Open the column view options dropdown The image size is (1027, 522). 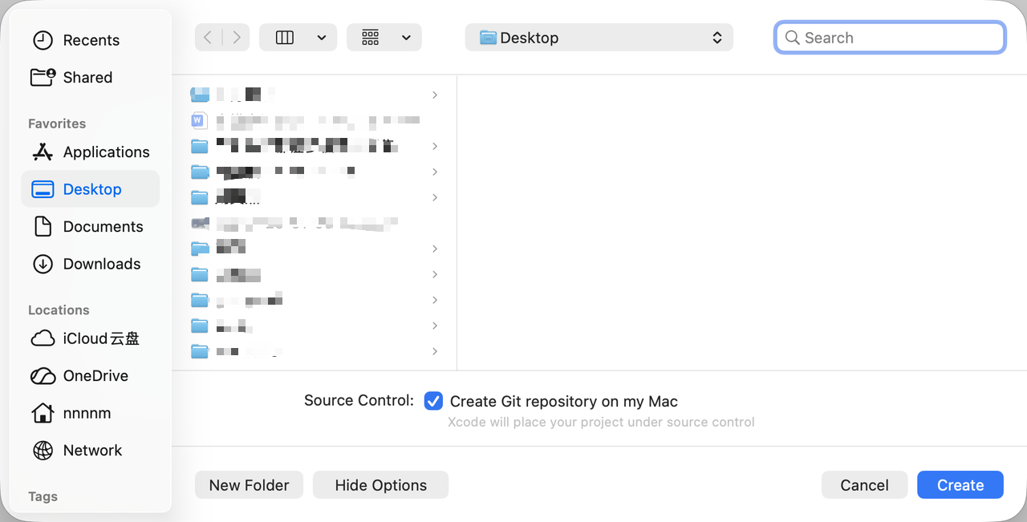[x=322, y=38]
